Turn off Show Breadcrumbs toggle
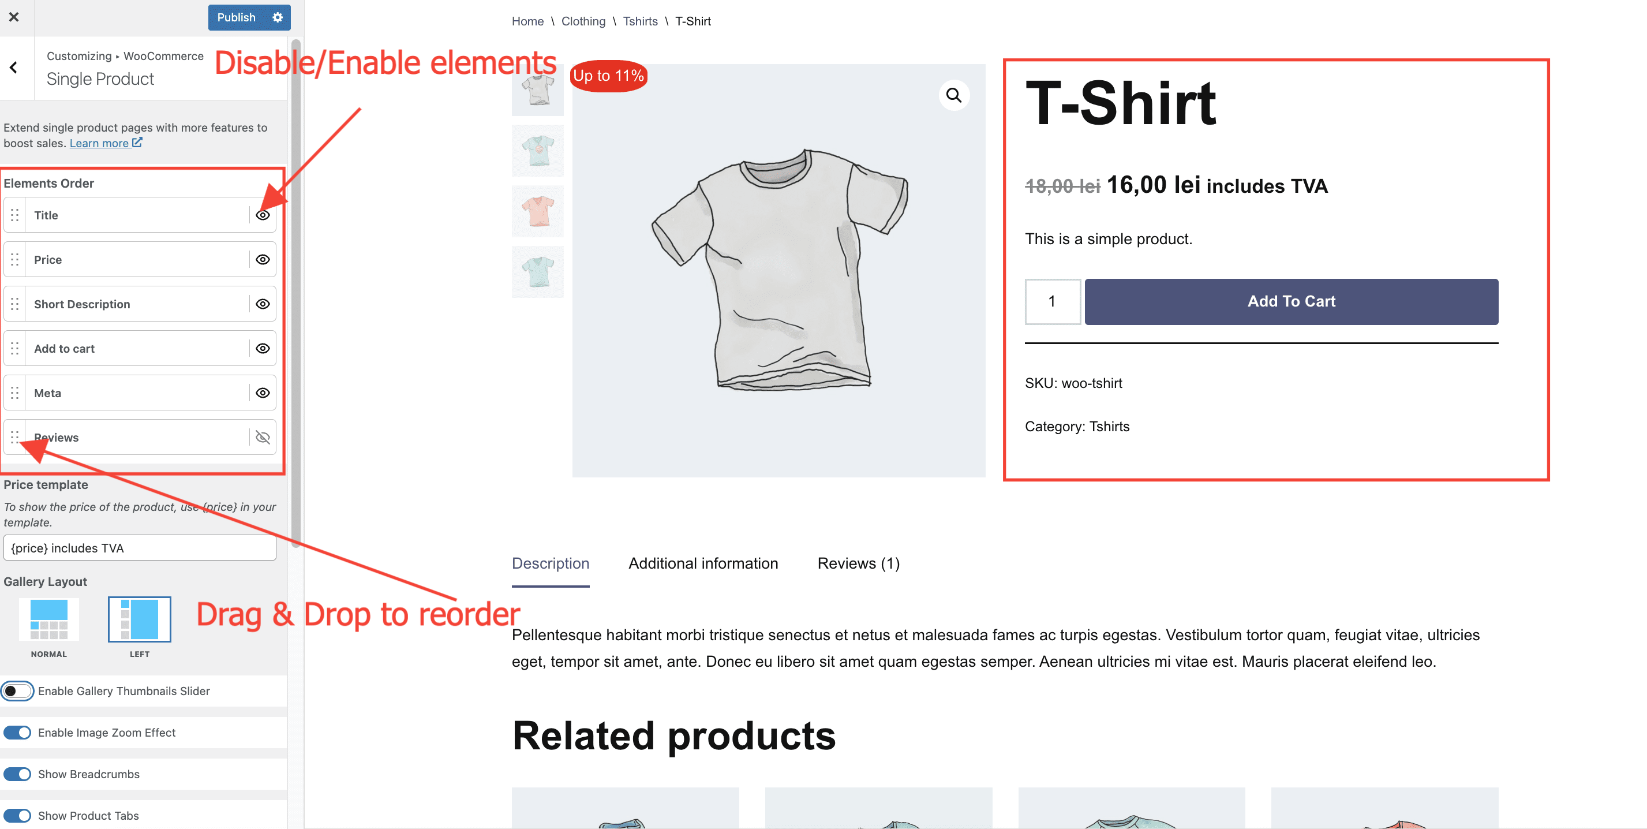The height and width of the screenshot is (829, 1647). tap(17, 774)
